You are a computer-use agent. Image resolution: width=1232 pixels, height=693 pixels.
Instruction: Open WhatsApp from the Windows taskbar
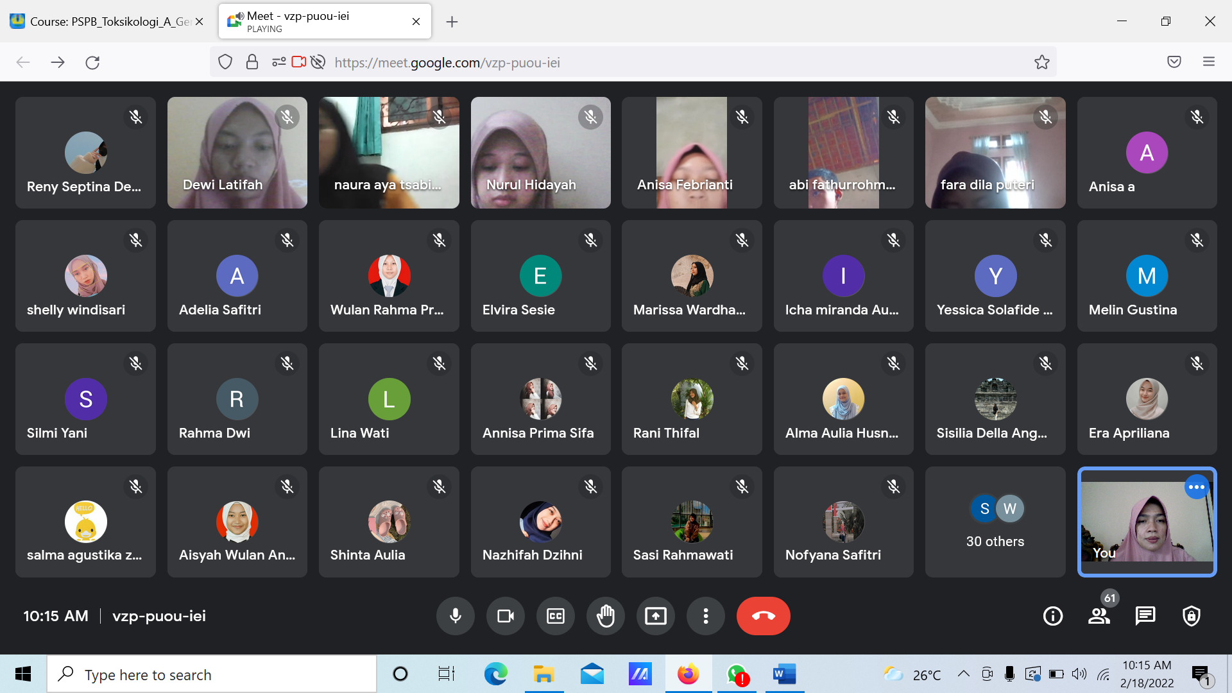tap(737, 674)
